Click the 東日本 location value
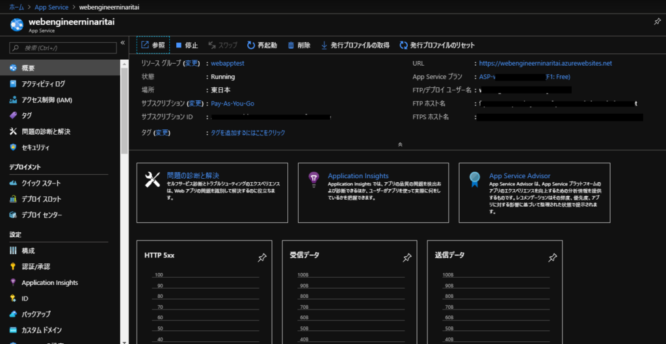This screenshot has width=666, height=344. [221, 90]
